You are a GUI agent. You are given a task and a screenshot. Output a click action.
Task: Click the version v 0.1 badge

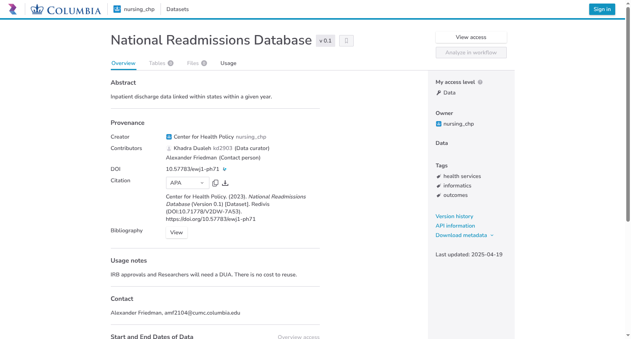(325, 41)
